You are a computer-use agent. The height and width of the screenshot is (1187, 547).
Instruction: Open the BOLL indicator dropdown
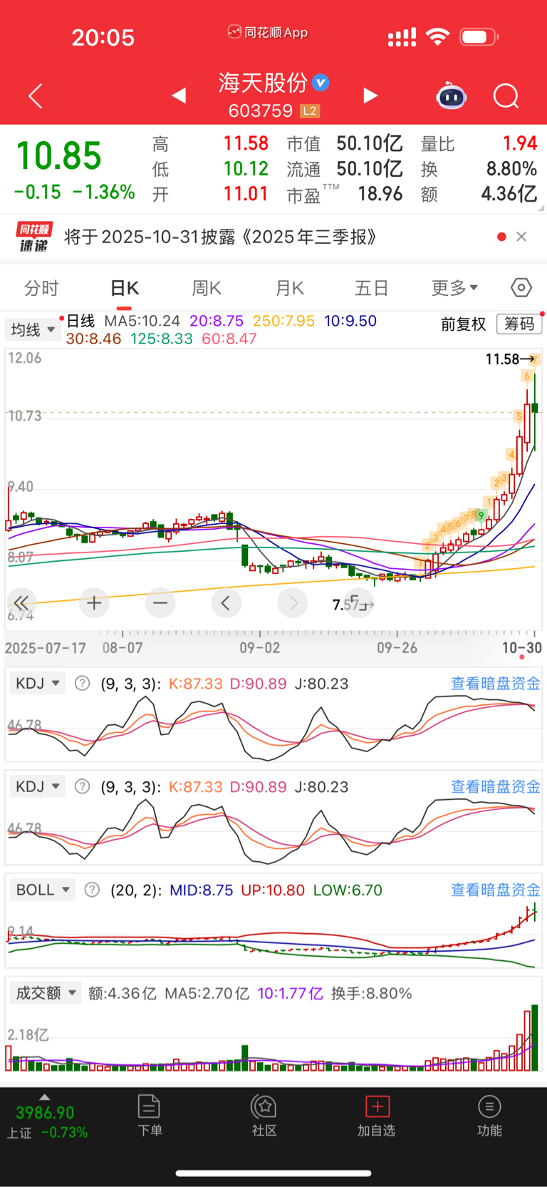[43, 890]
